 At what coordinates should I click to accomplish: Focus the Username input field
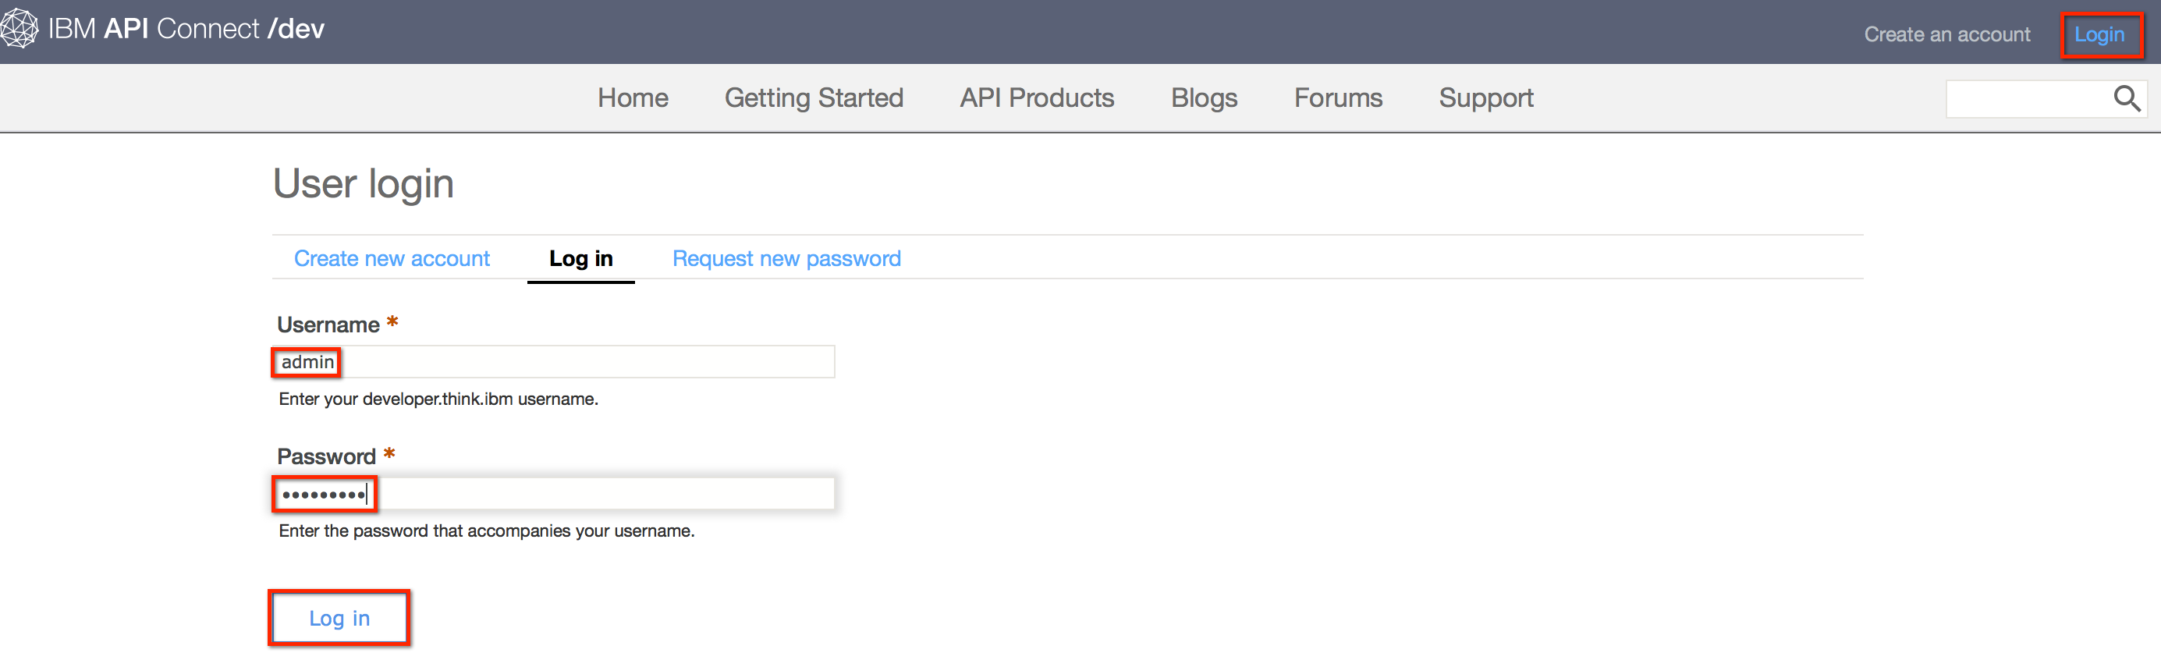pyautogui.click(x=554, y=361)
